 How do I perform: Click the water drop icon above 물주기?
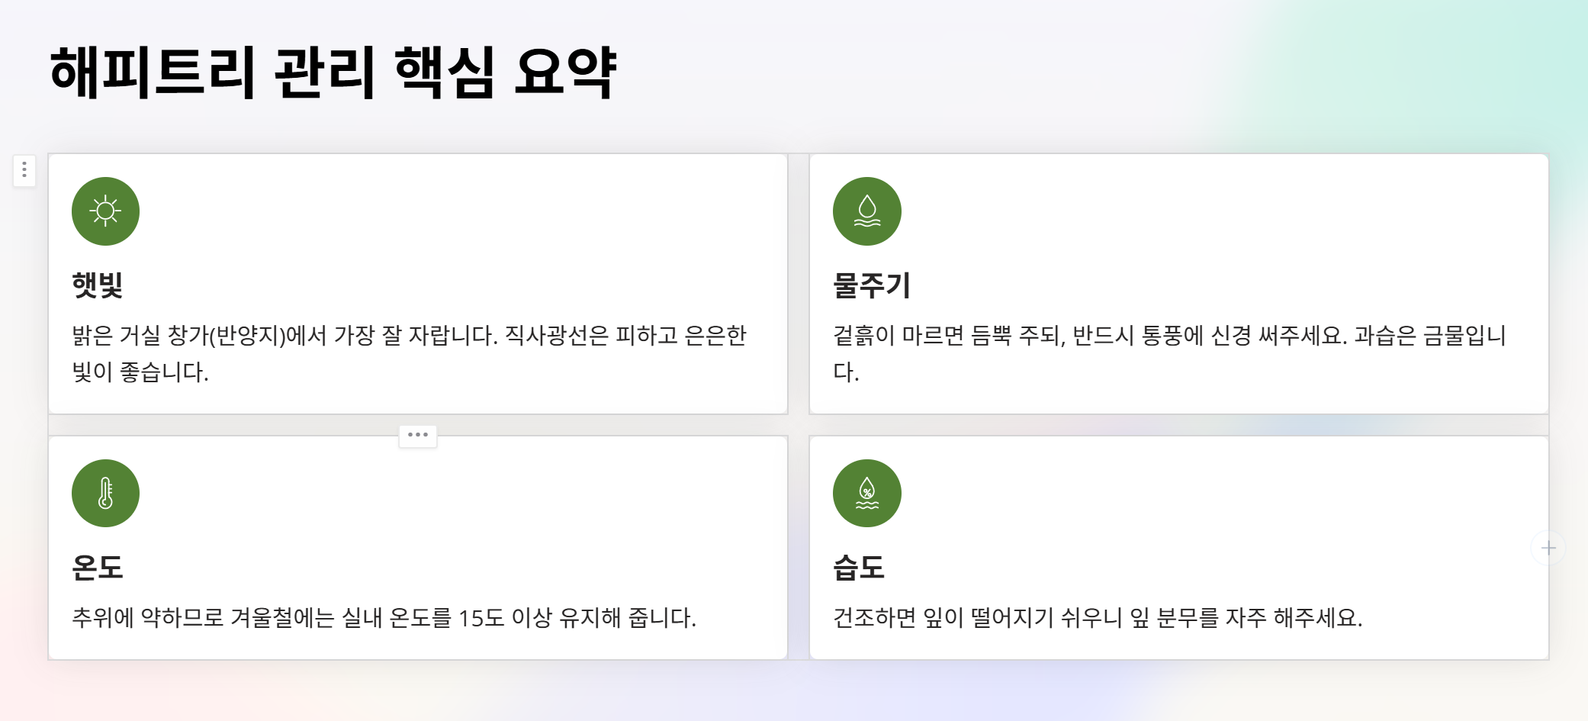click(x=866, y=211)
